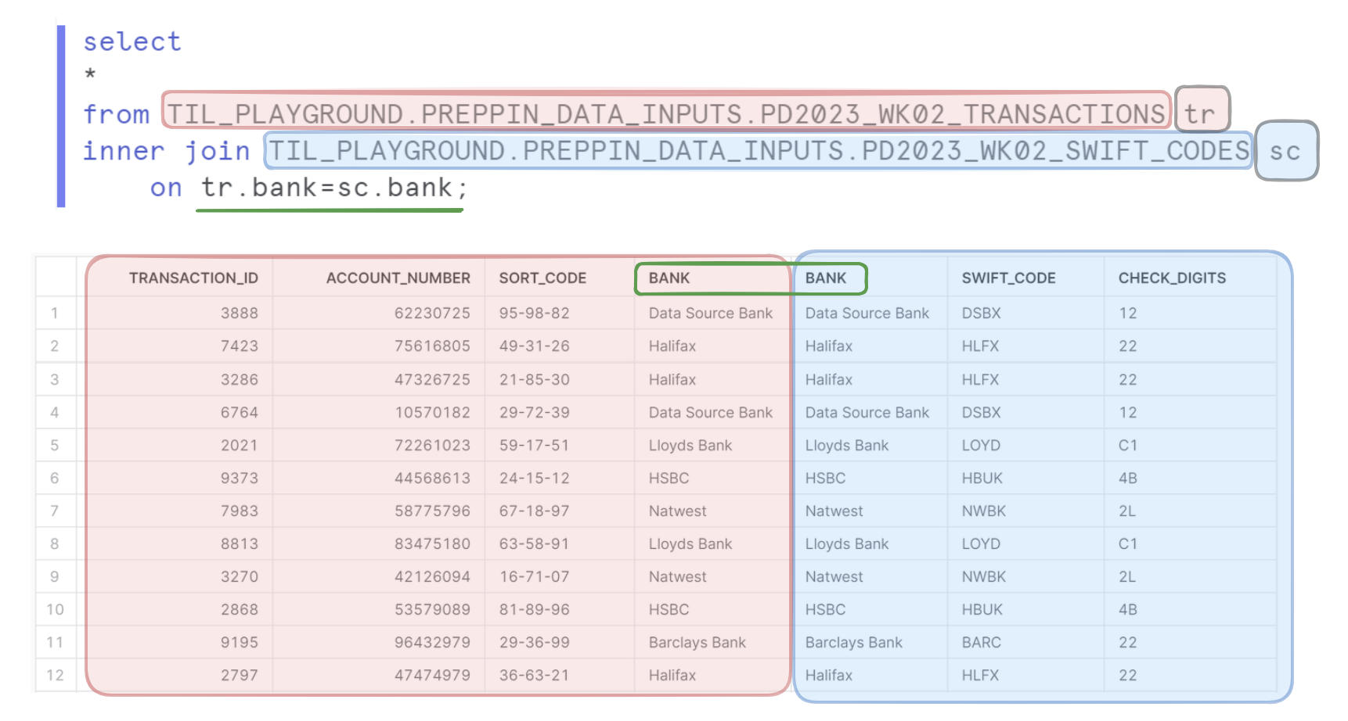Click the 'sc' table alias after SWIFT_CODES

(1285, 151)
